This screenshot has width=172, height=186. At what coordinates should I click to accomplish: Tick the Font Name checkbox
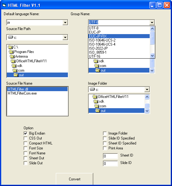pyautogui.click(x=25, y=153)
